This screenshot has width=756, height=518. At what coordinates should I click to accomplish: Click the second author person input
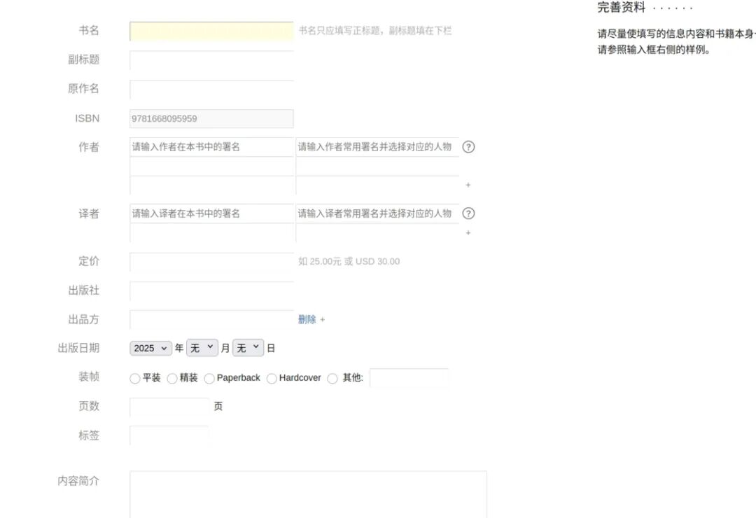click(x=377, y=167)
